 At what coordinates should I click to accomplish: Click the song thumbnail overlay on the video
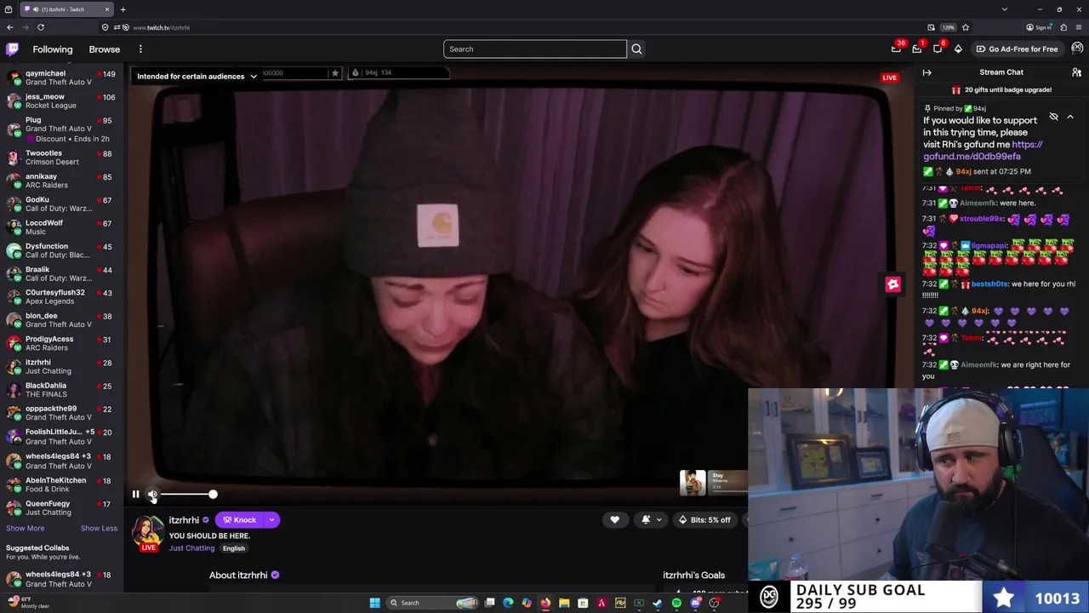[x=693, y=482]
